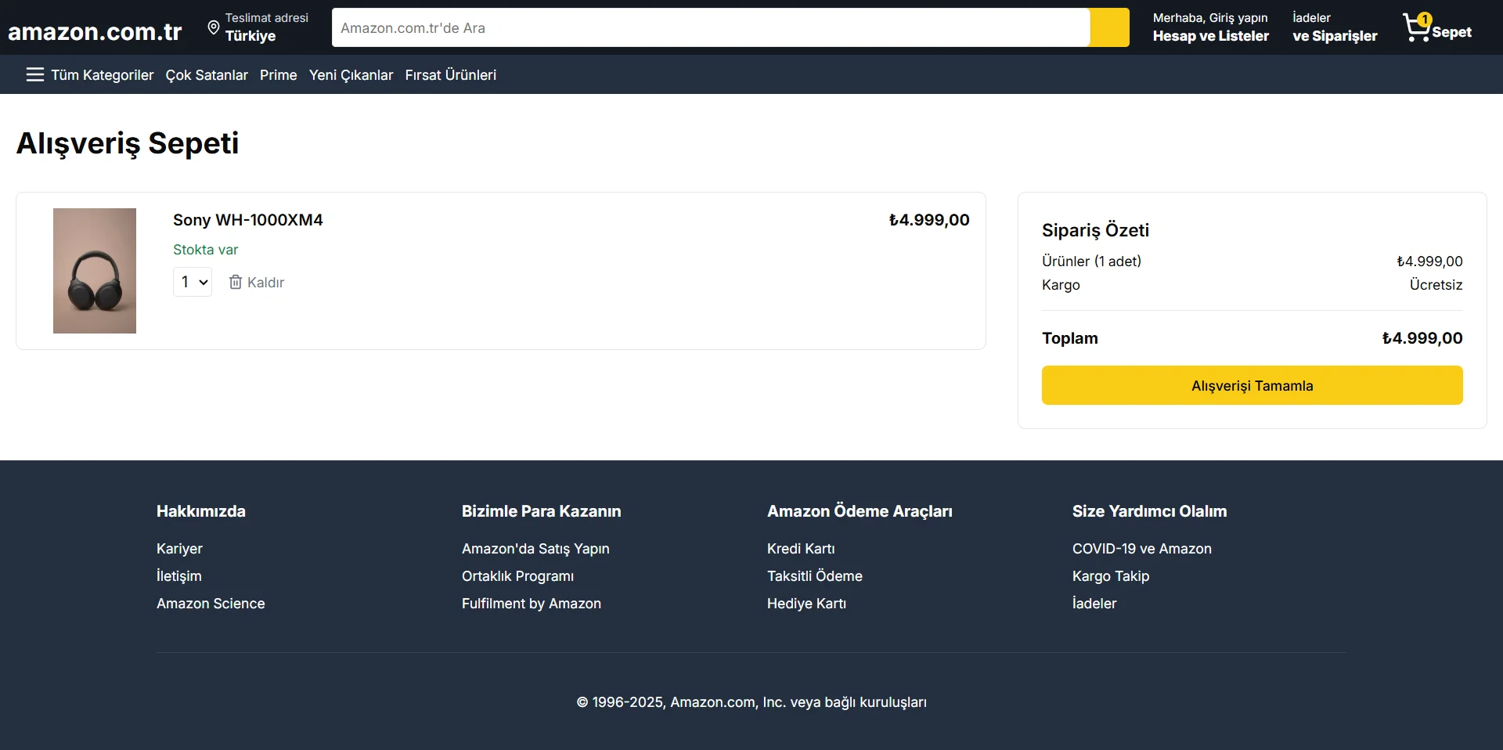Click the Sepet label in header
This screenshot has width=1503, height=750.
(1452, 32)
